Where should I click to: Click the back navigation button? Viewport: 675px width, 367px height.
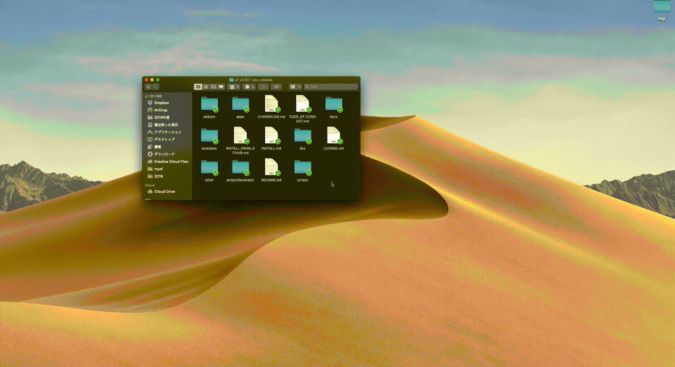[x=148, y=86]
